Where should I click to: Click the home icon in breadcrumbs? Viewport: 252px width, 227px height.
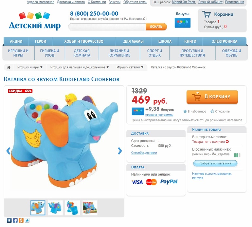pos(9,67)
